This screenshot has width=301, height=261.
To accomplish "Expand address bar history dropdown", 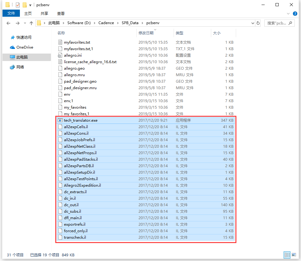I will click(253, 23).
